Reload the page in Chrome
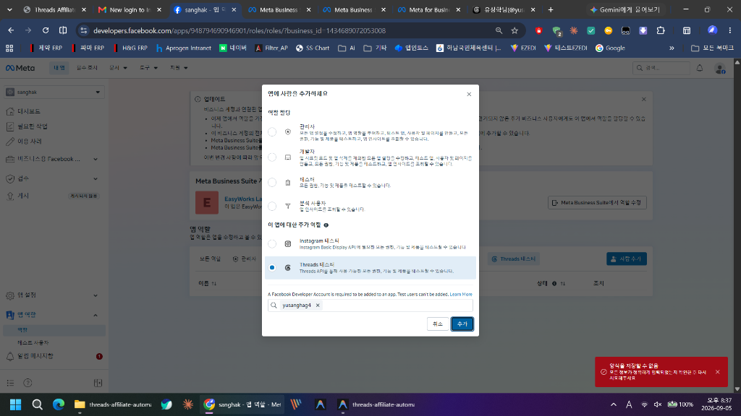Viewport: 741px width, 416px height. click(46, 30)
